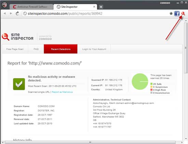Click the DOTSTER, INC. registrar value
Image resolution: width=188 pixels, height=144 pixels.
[46, 110]
